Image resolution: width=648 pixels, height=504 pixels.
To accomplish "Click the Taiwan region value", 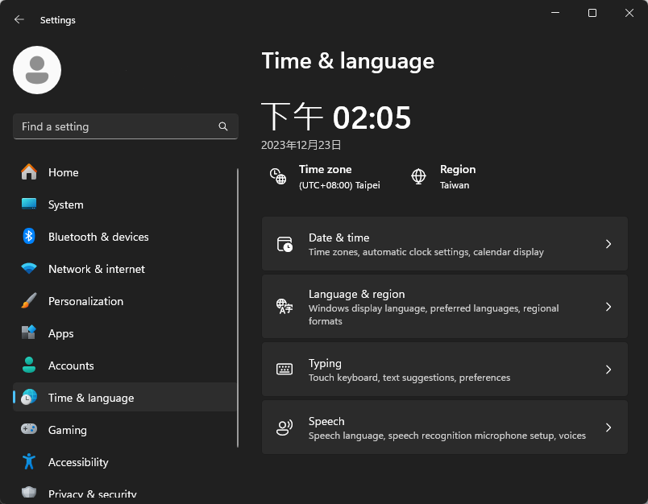I will point(455,185).
